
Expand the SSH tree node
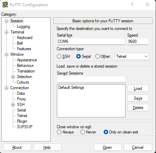pos(13,105)
